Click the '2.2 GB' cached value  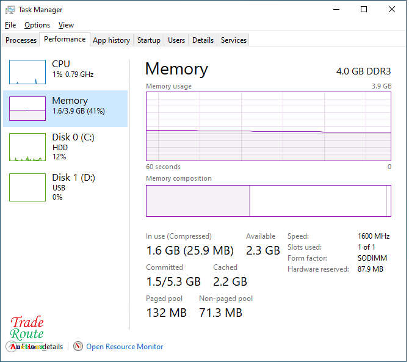tap(230, 281)
